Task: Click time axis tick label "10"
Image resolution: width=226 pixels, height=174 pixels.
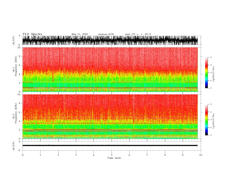Action: tap(201, 155)
